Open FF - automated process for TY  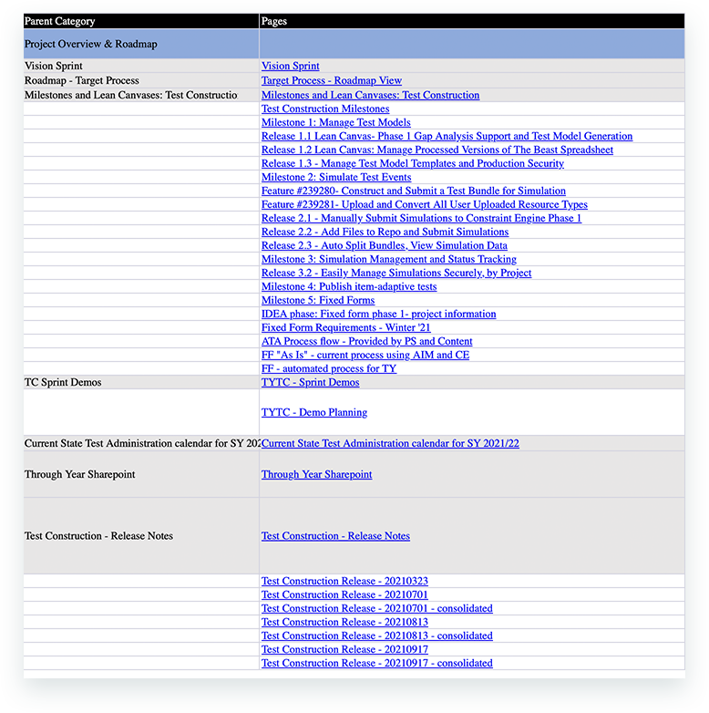[x=329, y=368]
